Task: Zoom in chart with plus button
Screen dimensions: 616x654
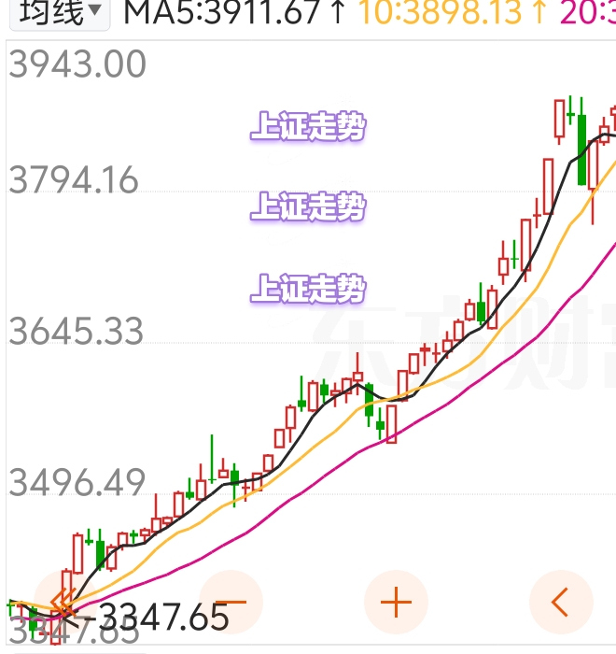Action: click(x=396, y=602)
